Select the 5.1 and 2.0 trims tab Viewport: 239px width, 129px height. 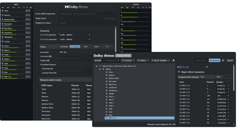coord(75,47)
